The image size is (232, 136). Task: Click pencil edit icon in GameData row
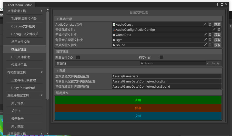point(205,35)
